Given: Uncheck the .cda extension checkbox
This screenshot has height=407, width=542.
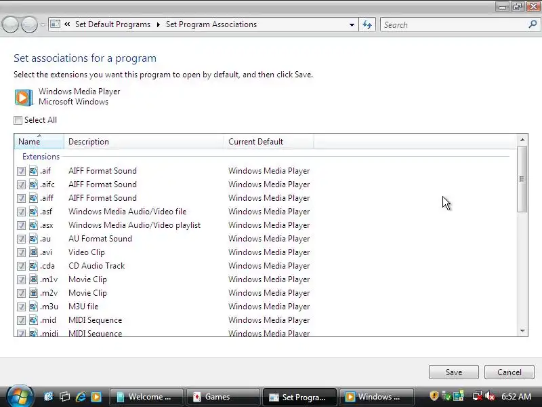Looking at the screenshot, I should (x=21, y=266).
